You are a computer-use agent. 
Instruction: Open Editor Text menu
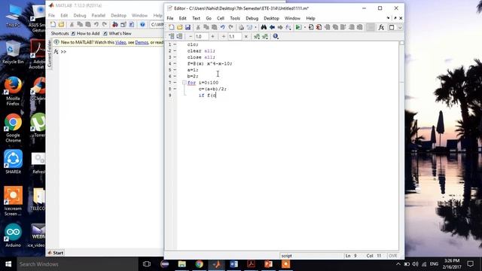click(196, 18)
